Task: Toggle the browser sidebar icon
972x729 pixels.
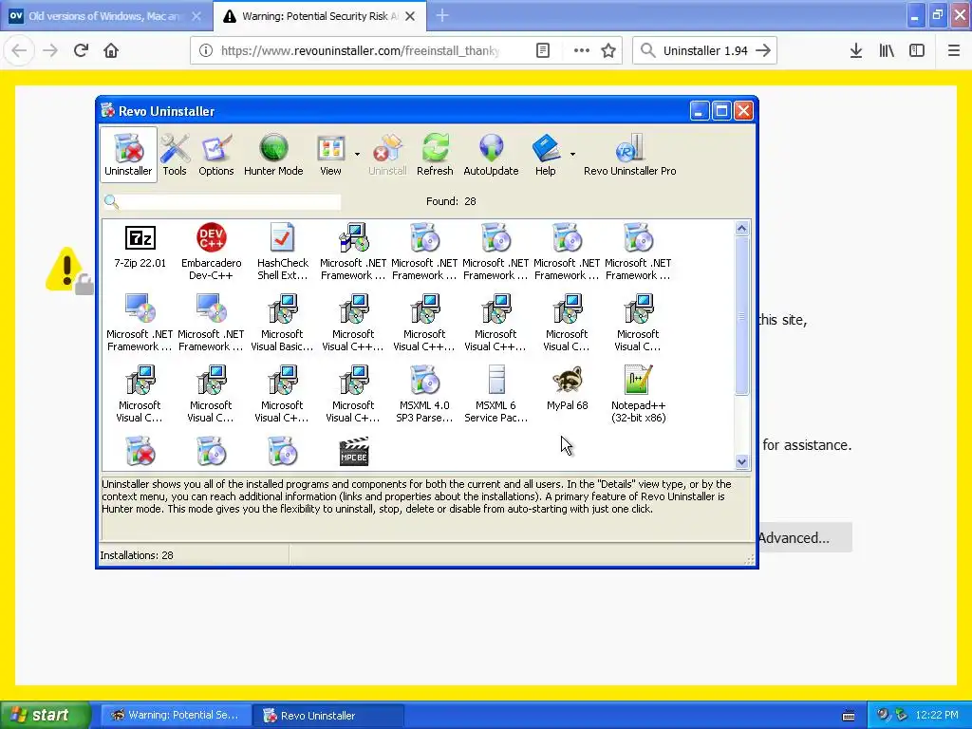Action: pyautogui.click(x=917, y=50)
